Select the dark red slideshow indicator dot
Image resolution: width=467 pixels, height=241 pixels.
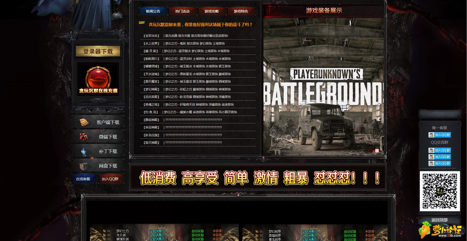(x=371, y=150)
